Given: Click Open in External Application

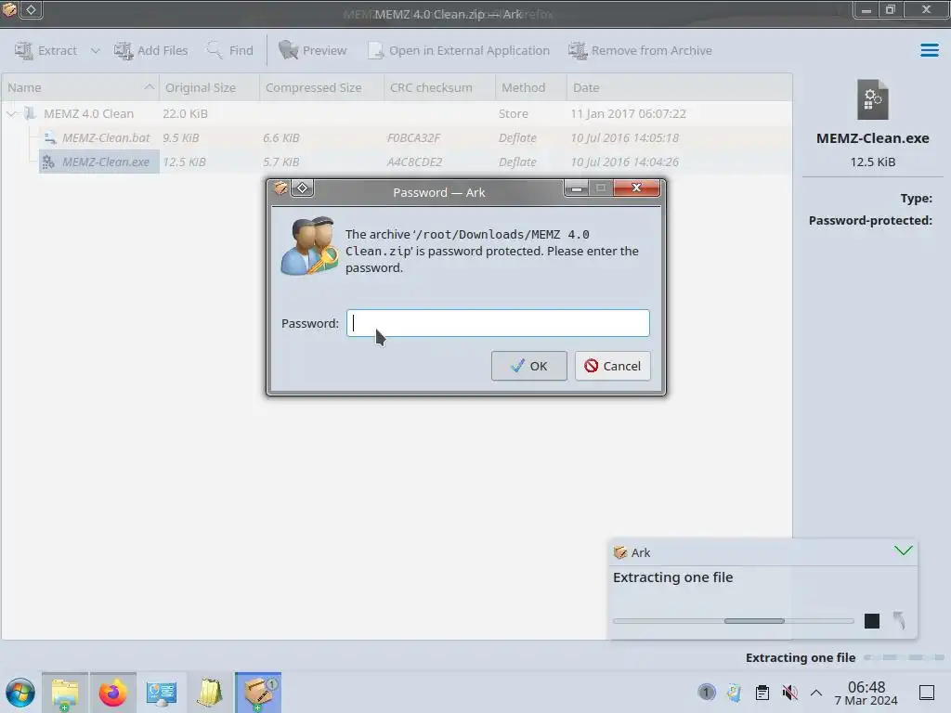Looking at the screenshot, I should (459, 50).
